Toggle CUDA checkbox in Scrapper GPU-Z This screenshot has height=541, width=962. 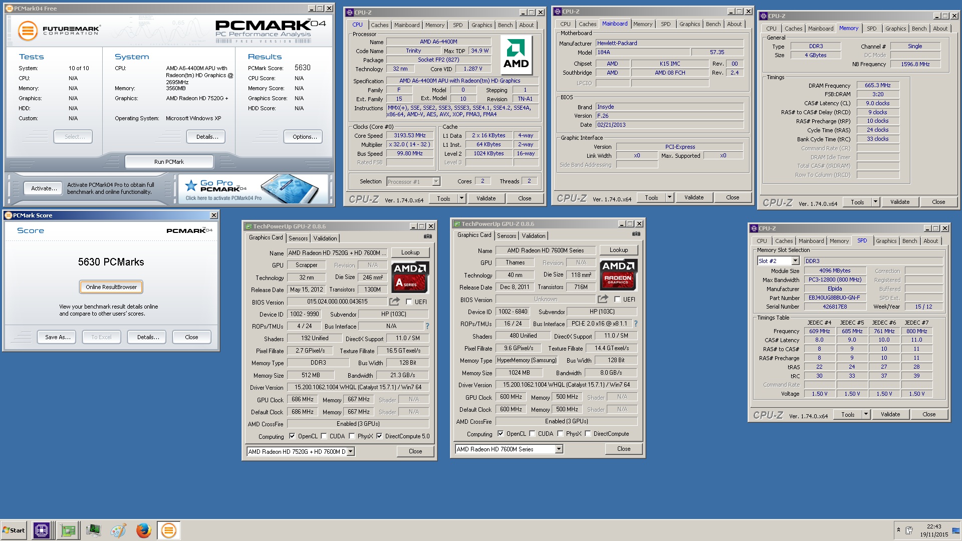[324, 436]
